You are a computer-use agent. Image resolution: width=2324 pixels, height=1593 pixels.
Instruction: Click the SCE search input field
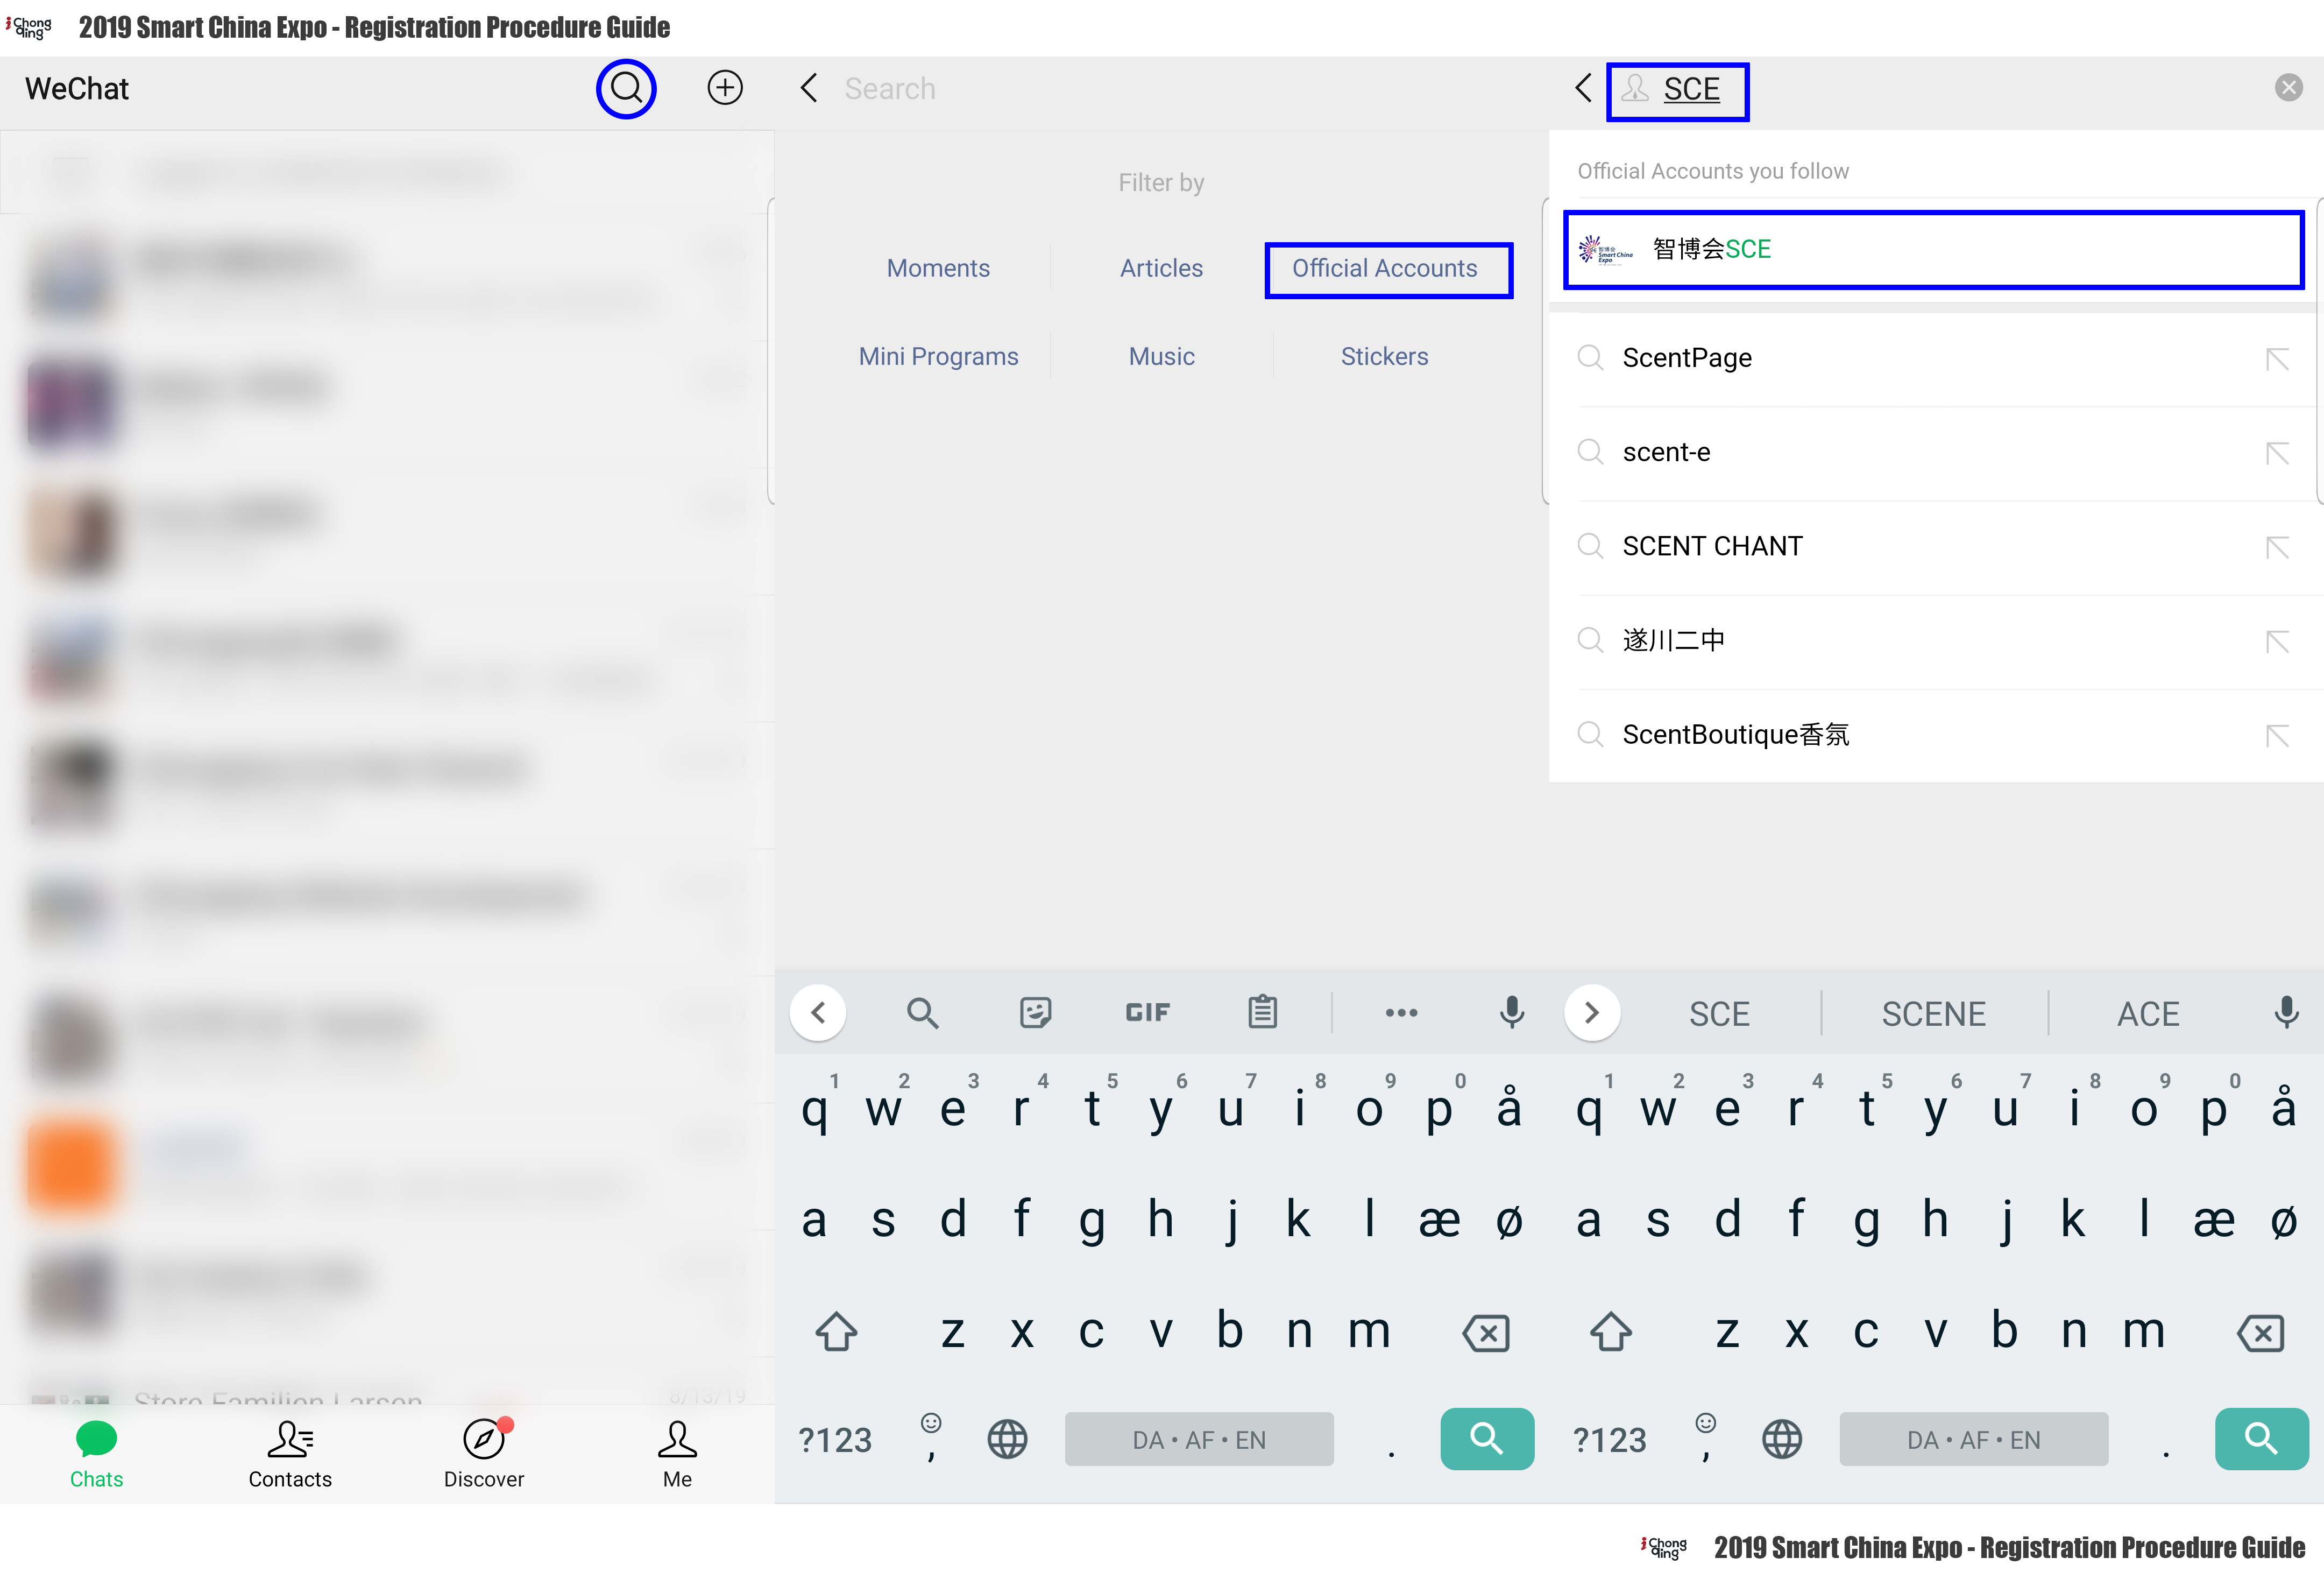(x=1678, y=91)
